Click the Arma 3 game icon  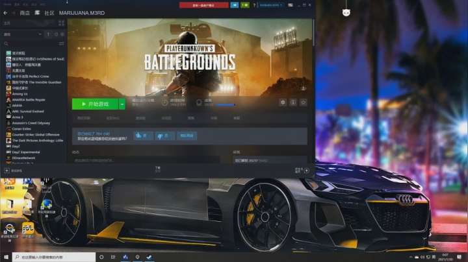tap(8, 117)
